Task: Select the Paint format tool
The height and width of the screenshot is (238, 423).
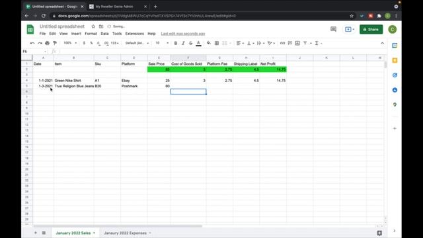Action: 55,43
